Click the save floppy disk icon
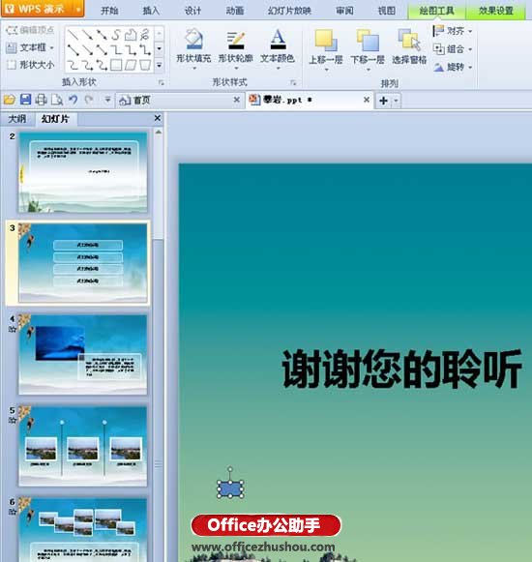This screenshot has height=562, width=532. tap(25, 100)
